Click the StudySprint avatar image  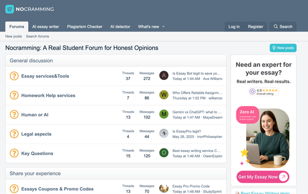(x=164, y=189)
